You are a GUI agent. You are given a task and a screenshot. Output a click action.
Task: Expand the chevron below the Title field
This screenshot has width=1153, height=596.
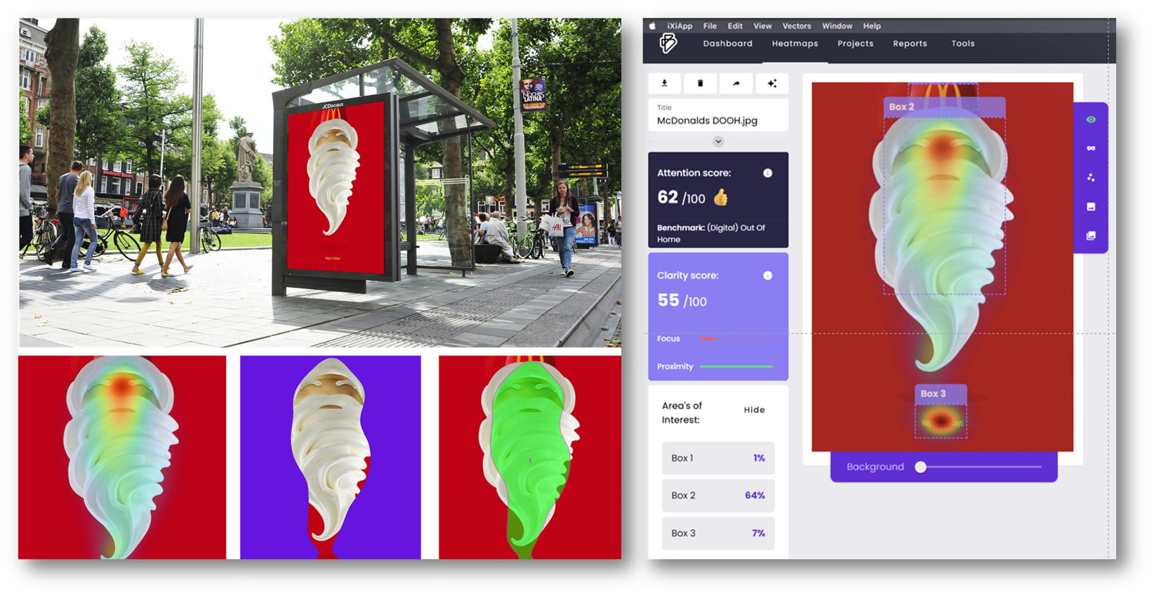click(718, 141)
